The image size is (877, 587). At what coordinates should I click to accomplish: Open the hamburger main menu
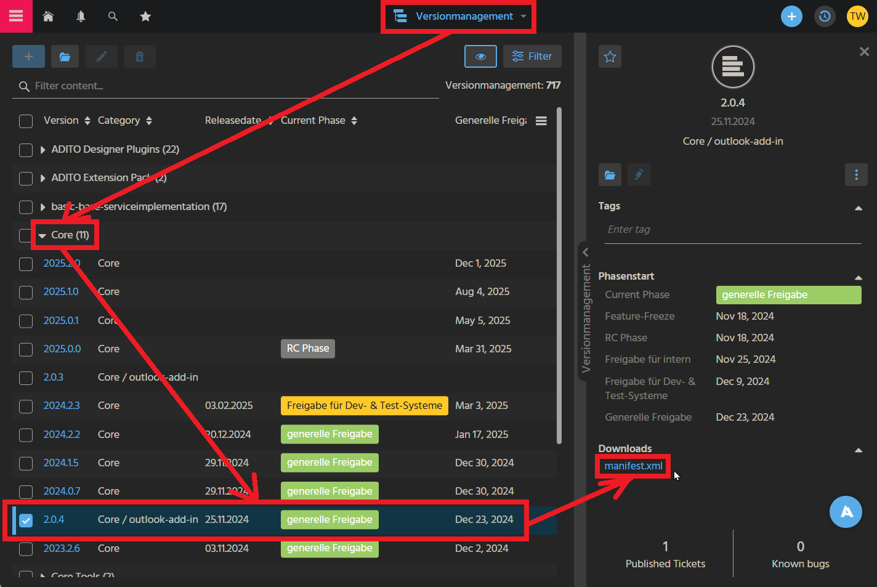pyautogui.click(x=16, y=16)
